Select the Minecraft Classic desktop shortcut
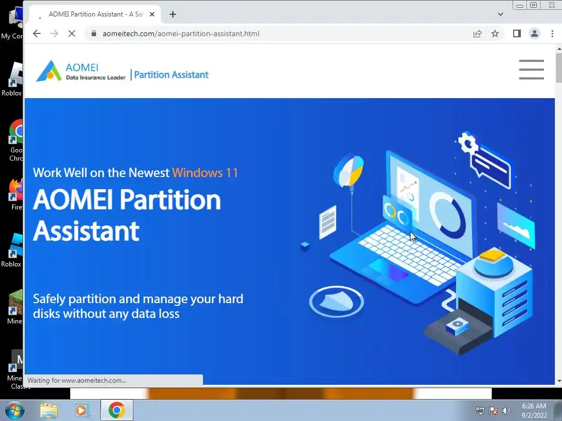This screenshot has height=421, width=562. (x=14, y=370)
